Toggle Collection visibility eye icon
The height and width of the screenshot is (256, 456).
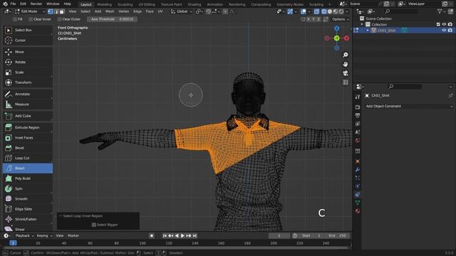coord(444,24)
